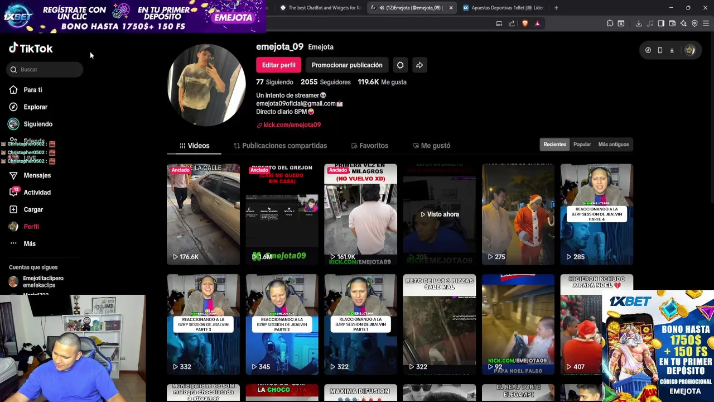The image size is (714, 402).
Task: Open the Explorar page
Action: (28, 107)
